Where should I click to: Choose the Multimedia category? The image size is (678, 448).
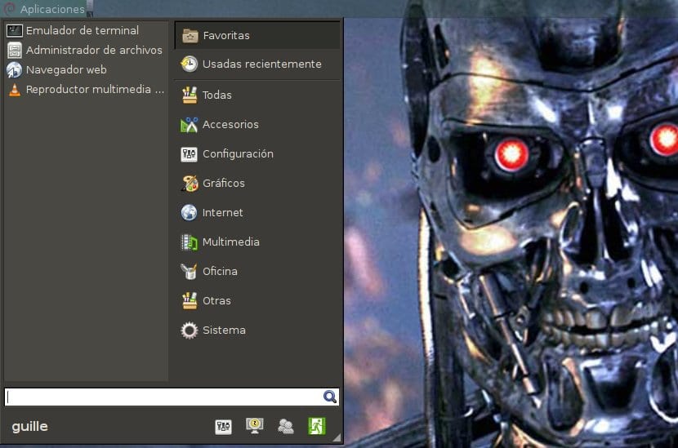click(257, 242)
